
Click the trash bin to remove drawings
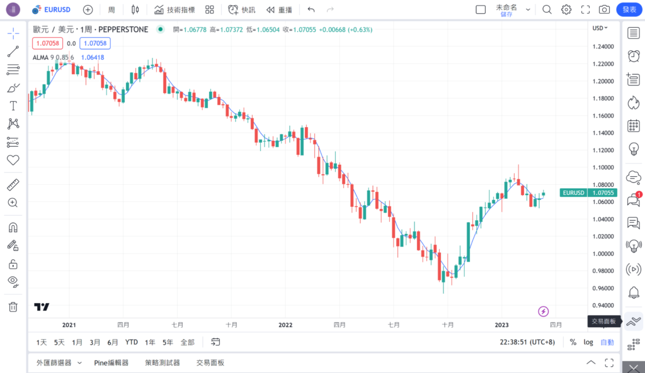pyautogui.click(x=13, y=307)
